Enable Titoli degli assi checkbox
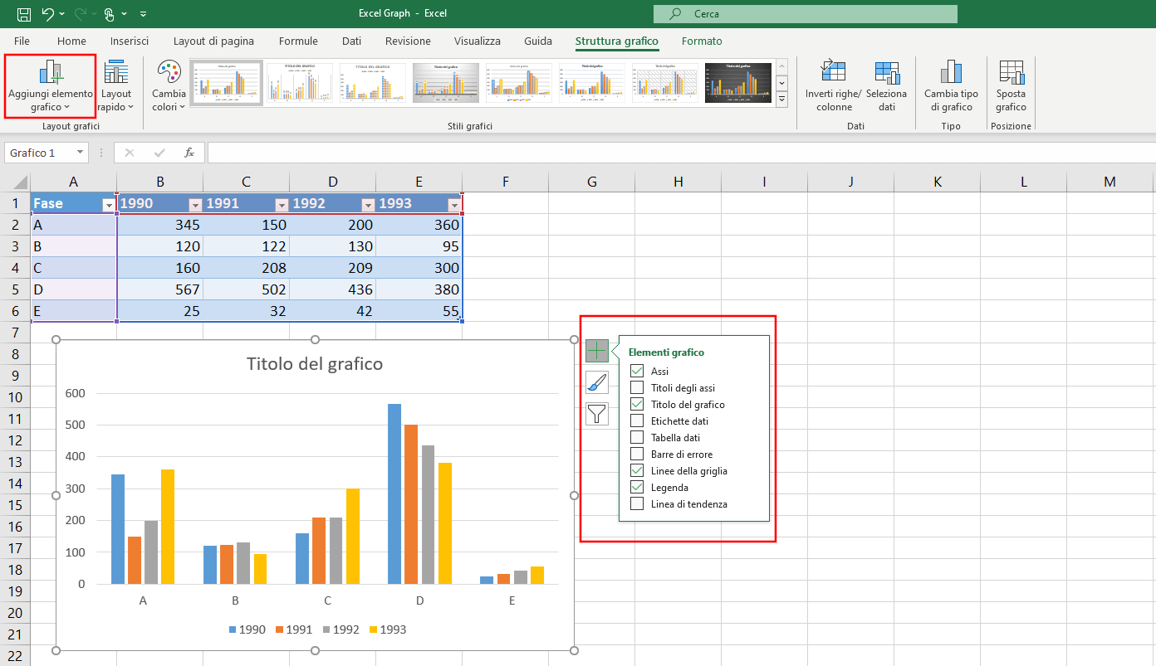Screen dimensions: 1156x666 [637, 387]
